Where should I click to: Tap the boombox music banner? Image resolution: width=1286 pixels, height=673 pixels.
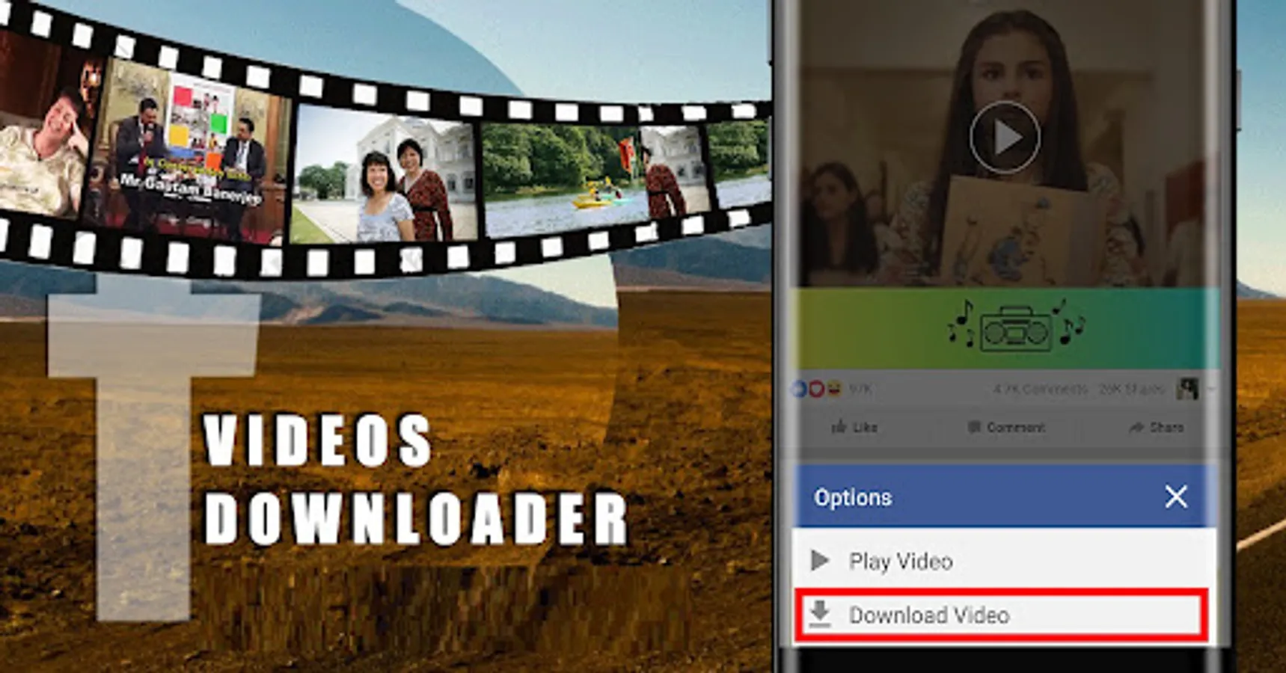click(1005, 328)
